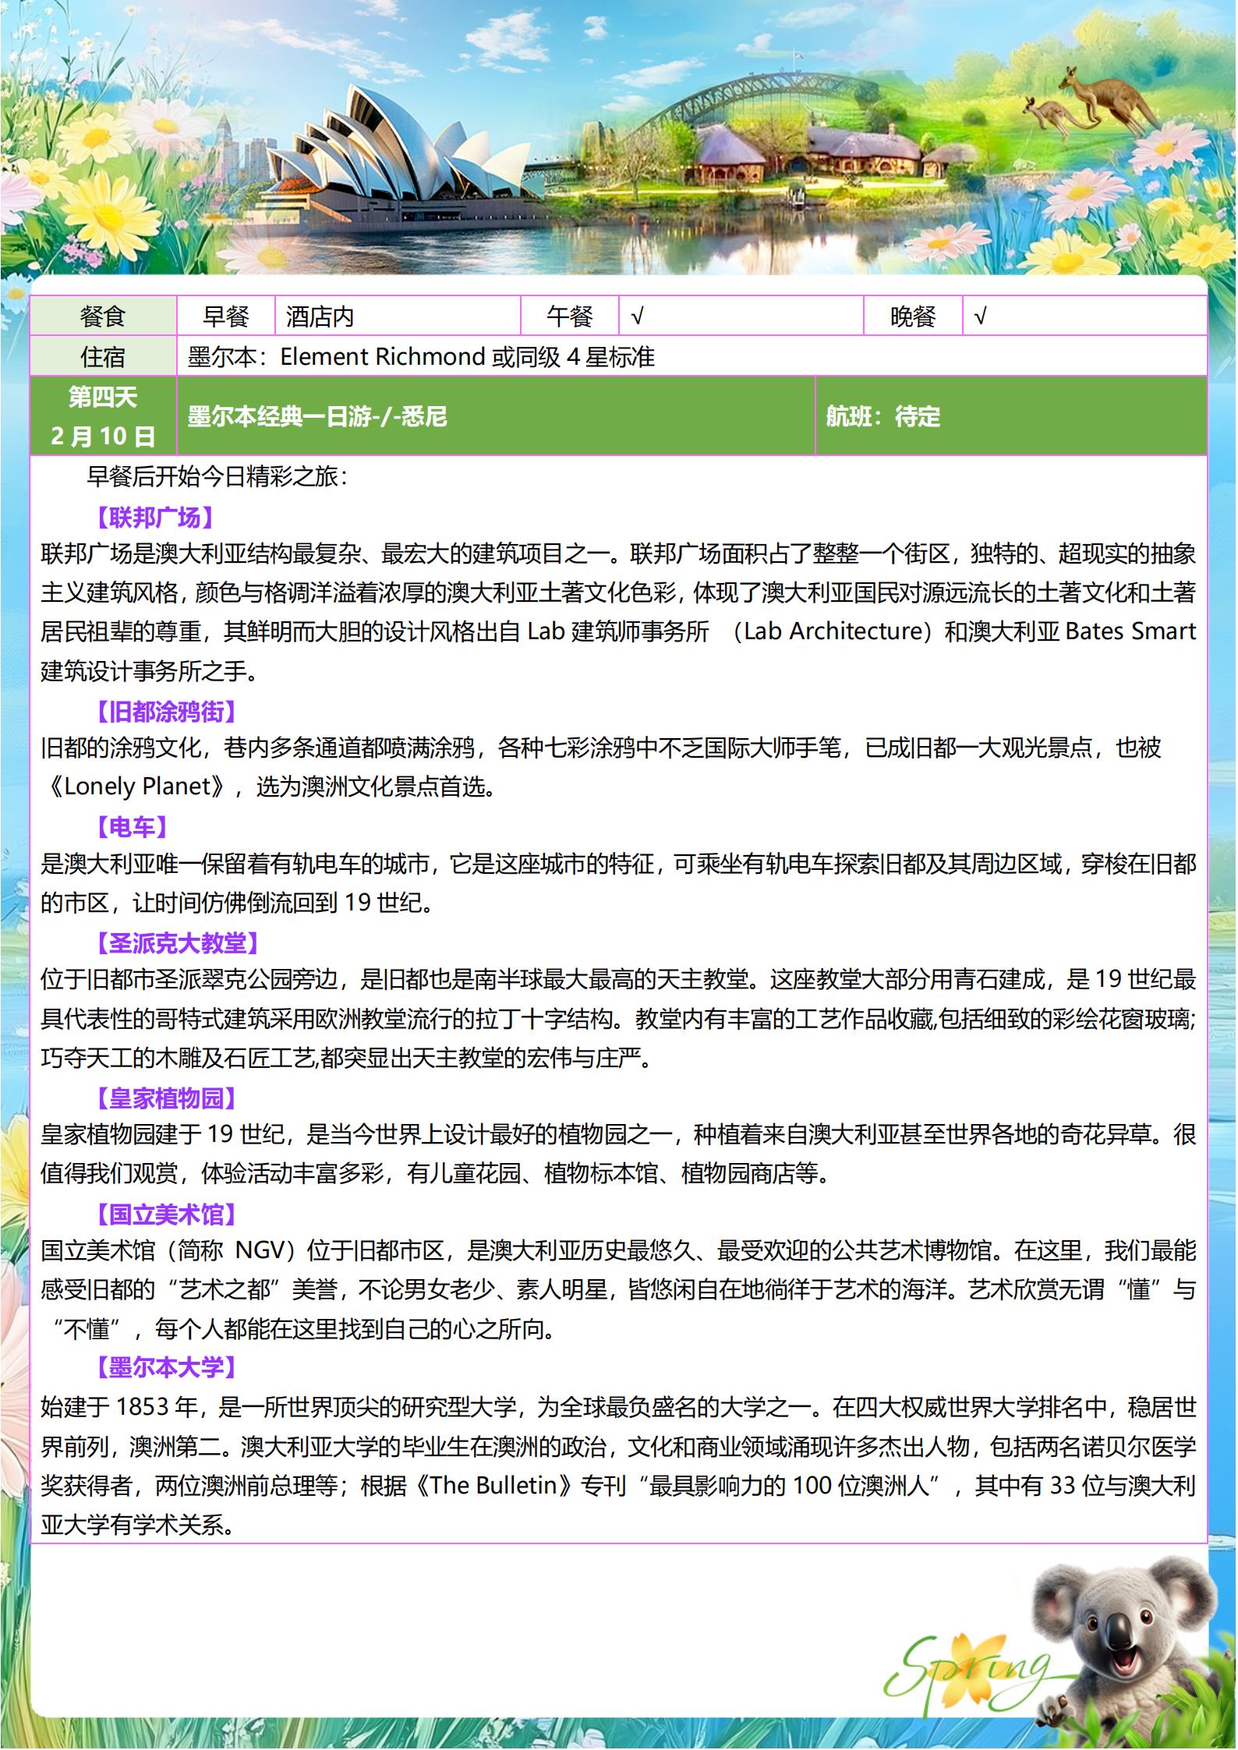Click the "艺术之都" quoted phrase

point(224,1289)
